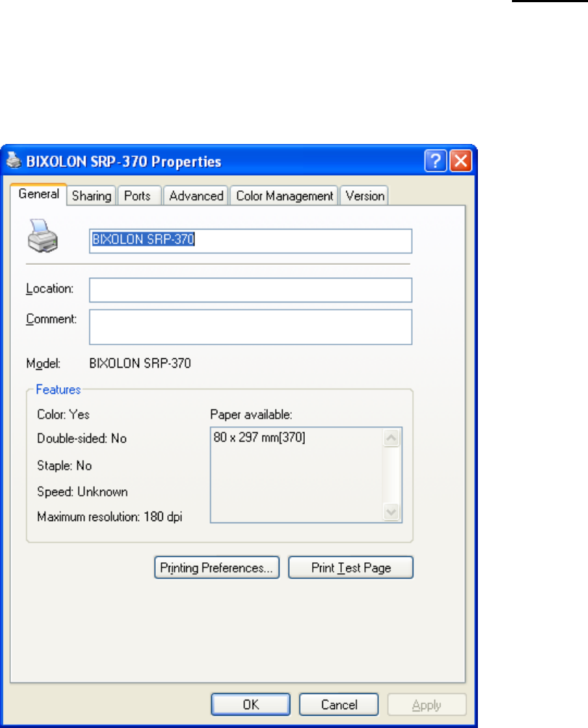Click the Comment: label
The height and width of the screenshot is (728, 588).
pos(51,319)
